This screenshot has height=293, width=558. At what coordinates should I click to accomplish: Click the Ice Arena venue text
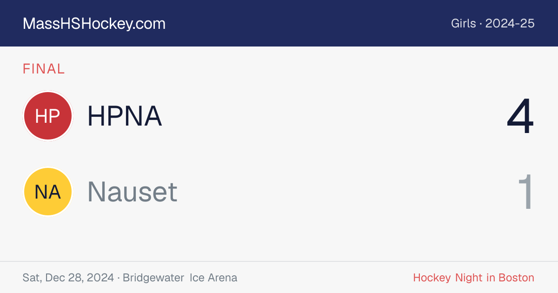point(213,278)
